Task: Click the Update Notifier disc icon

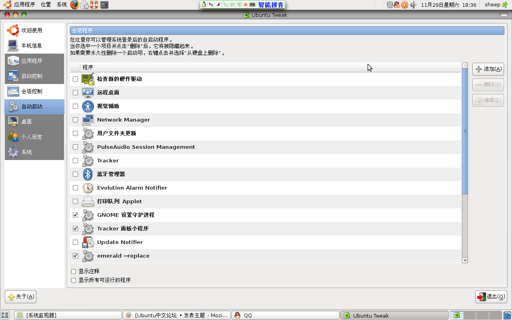Action: pyautogui.click(x=88, y=242)
